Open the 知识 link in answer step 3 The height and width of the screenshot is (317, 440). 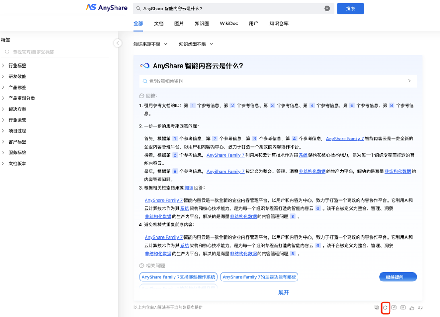(189, 188)
